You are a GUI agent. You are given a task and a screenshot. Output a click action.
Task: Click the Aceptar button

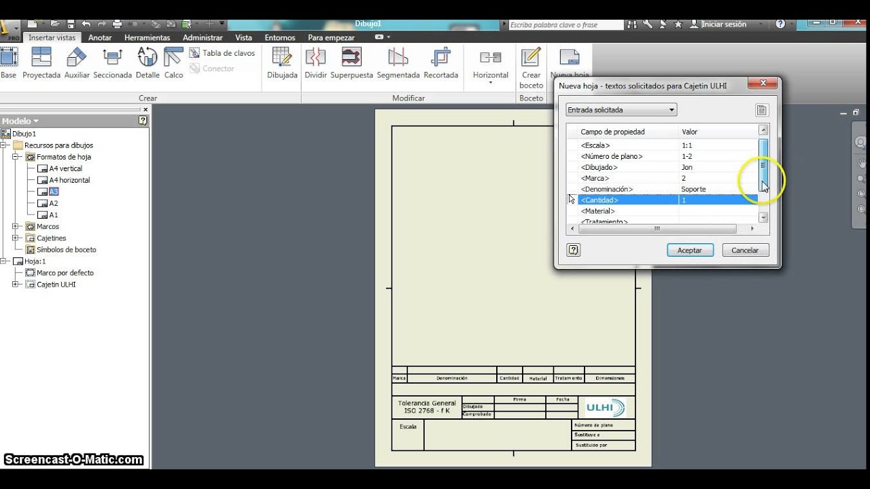690,250
